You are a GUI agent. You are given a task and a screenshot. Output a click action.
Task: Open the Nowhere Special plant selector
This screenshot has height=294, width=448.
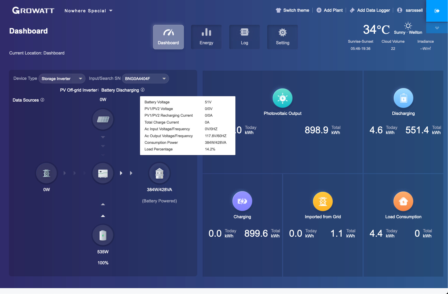[x=88, y=11]
